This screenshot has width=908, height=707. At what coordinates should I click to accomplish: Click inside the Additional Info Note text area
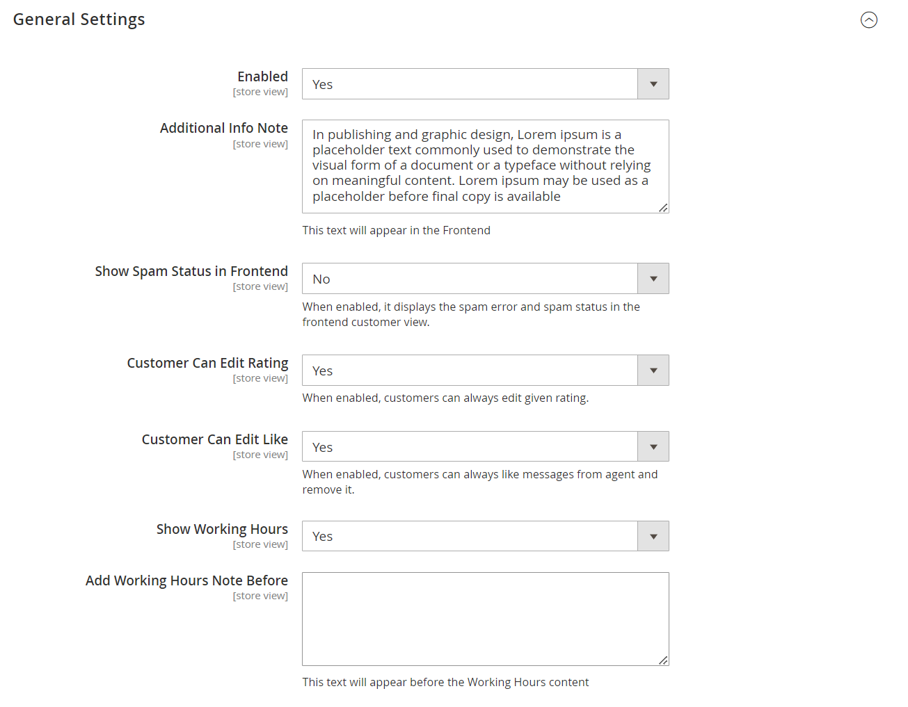[485, 166]
